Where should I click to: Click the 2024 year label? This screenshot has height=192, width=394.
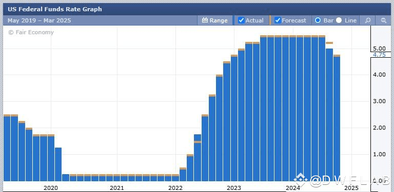293,188
